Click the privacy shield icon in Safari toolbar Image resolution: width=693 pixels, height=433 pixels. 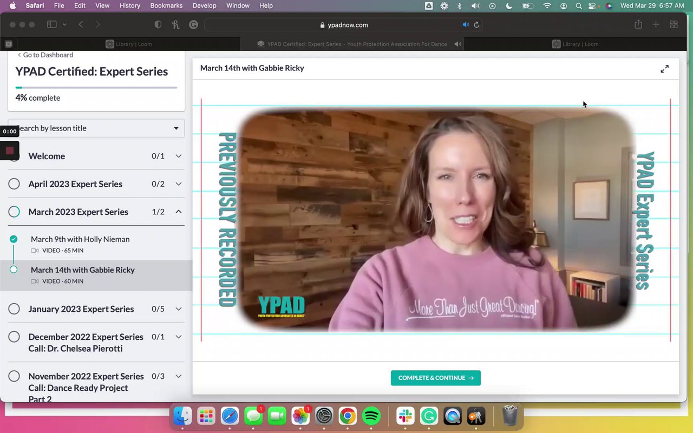[x=158, y=24]
